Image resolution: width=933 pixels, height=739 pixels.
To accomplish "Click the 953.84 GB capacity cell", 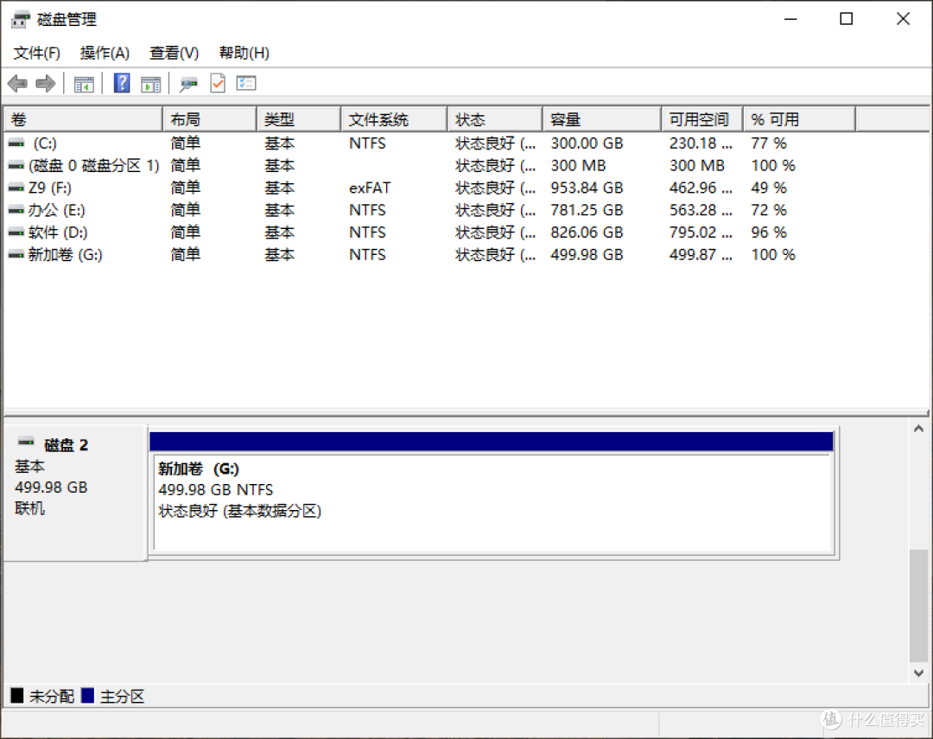I will 587,188.
